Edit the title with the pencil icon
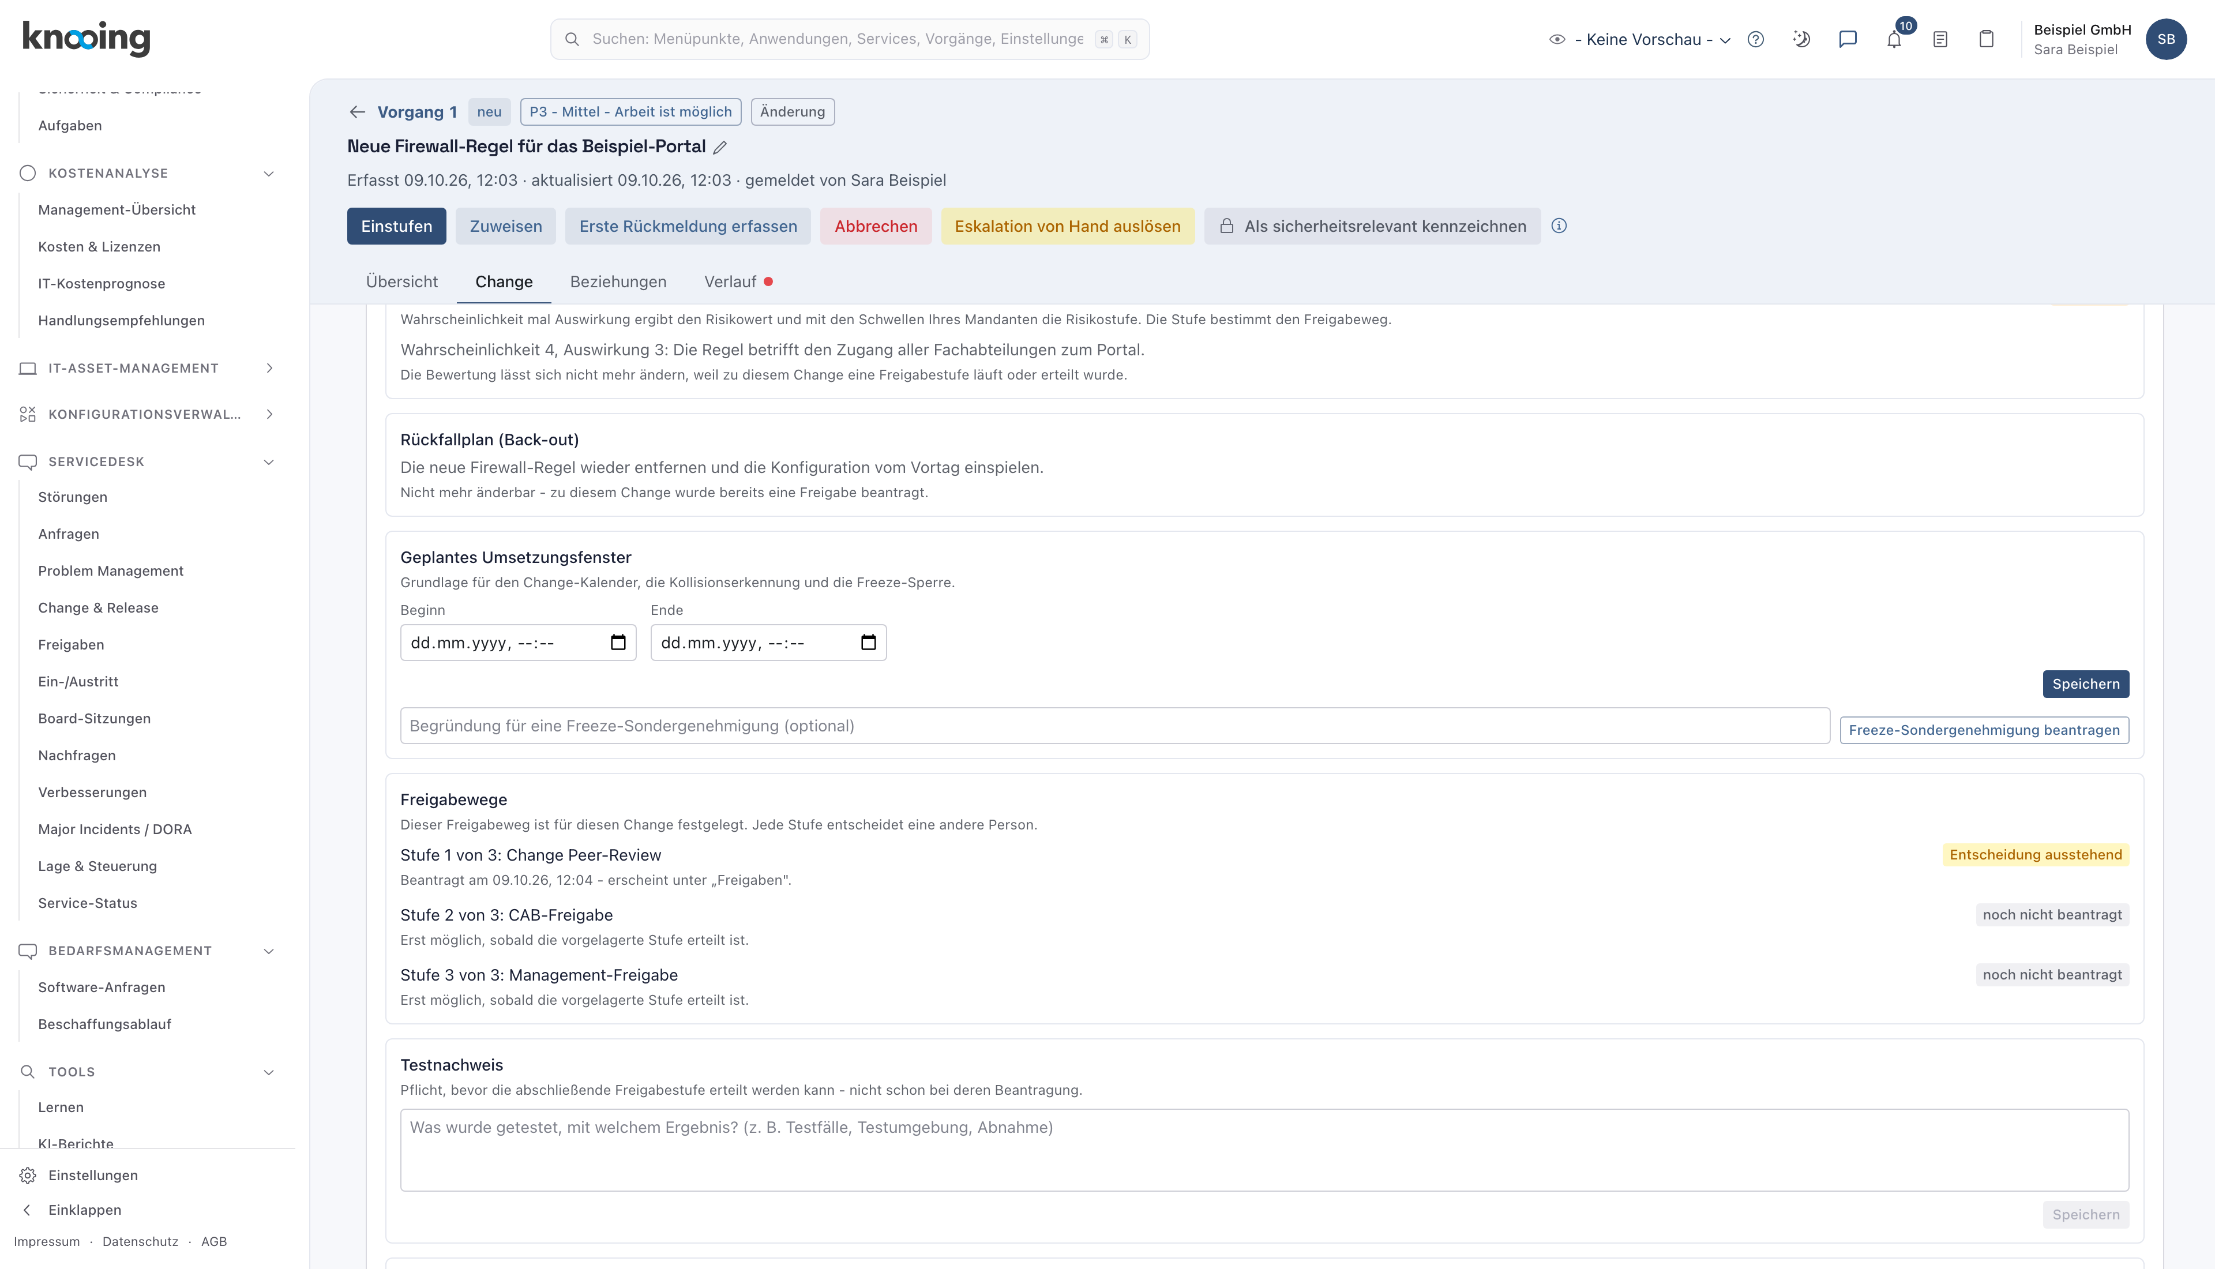Viewport: 2215px width, 1269px height. point(720,147)
